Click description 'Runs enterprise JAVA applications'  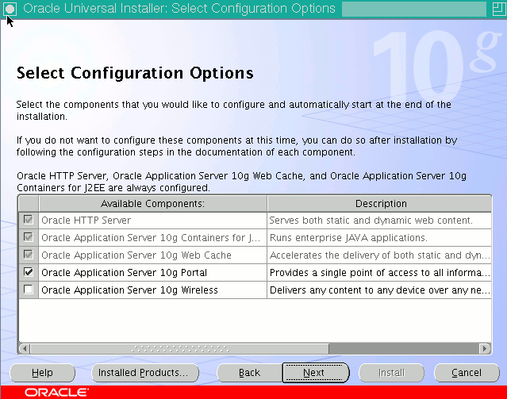pos(348,238)
